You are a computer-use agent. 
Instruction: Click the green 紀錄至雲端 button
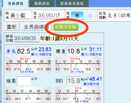point(66,27)
